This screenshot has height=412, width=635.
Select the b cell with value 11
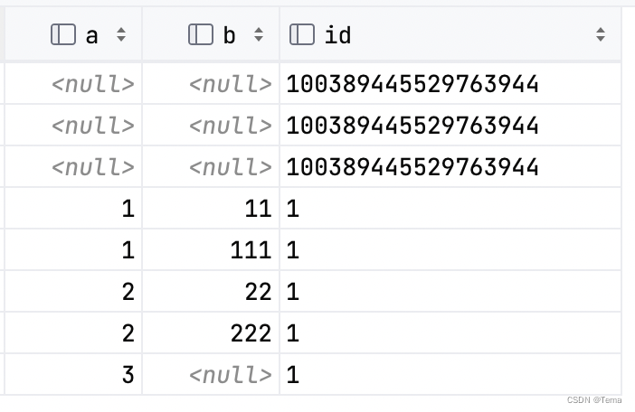[211, 208]
